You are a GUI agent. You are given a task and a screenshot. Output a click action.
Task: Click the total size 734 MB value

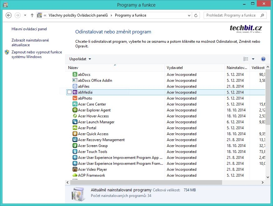(190, 190)
